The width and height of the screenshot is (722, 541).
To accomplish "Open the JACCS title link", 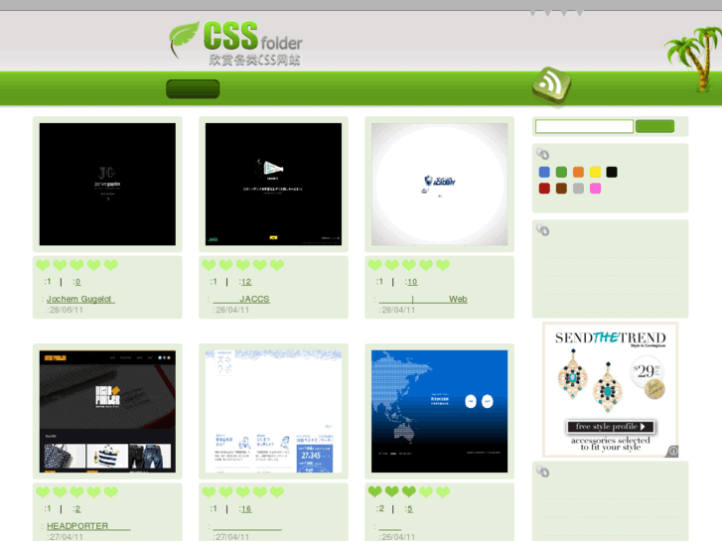I will point(241,299).
